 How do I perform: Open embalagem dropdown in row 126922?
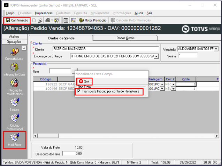[x=162, y=84]
